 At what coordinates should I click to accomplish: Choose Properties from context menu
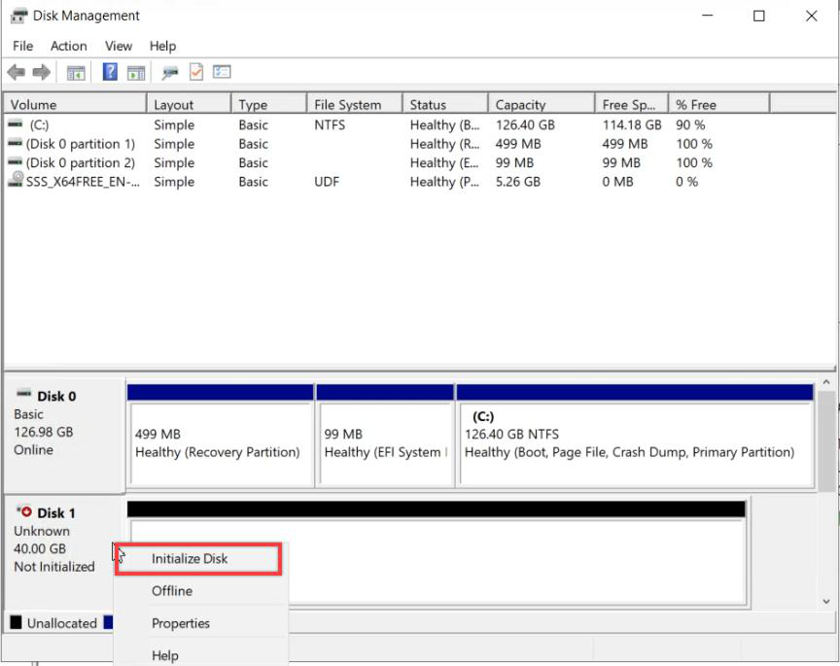point(201,623)
